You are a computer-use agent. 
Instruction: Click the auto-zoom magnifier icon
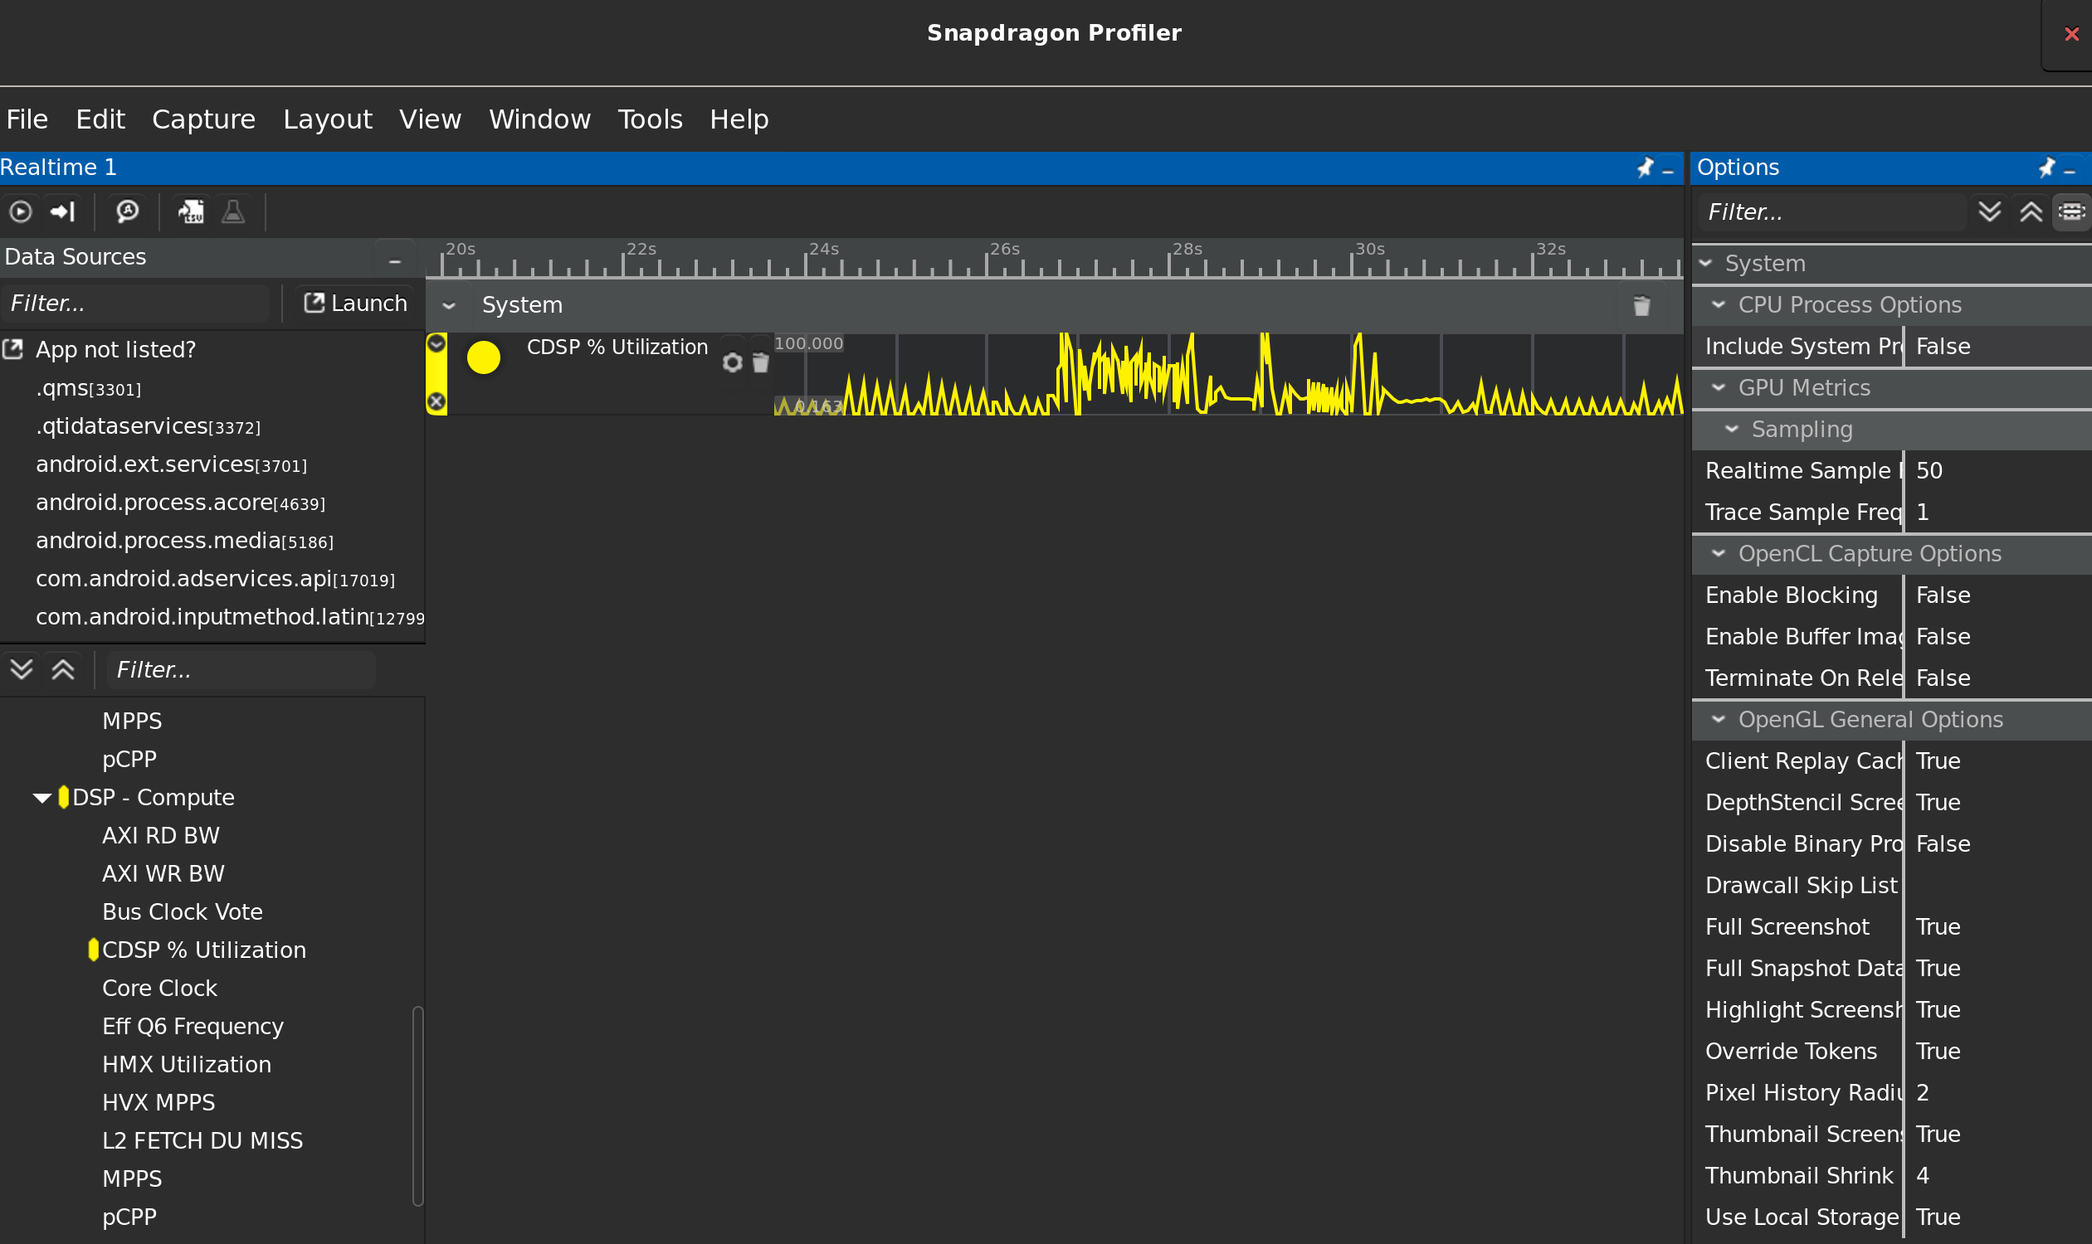coord(128,211)
